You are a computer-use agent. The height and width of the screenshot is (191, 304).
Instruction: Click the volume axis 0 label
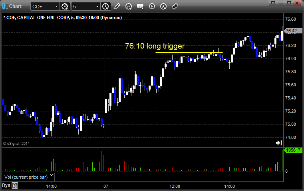[x=286, y=171]
